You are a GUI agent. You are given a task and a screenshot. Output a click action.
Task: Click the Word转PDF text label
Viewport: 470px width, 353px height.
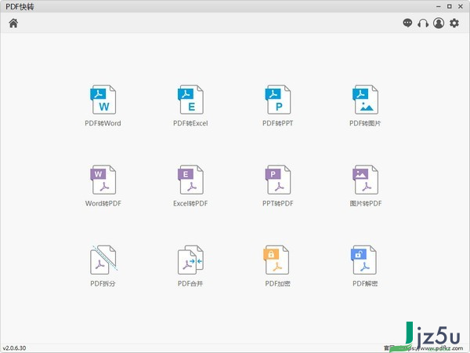point(103,203)
